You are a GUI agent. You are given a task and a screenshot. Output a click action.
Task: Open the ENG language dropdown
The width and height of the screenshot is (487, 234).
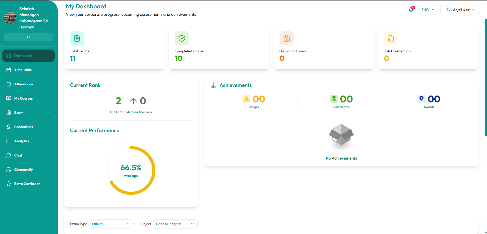pos(428,10)
